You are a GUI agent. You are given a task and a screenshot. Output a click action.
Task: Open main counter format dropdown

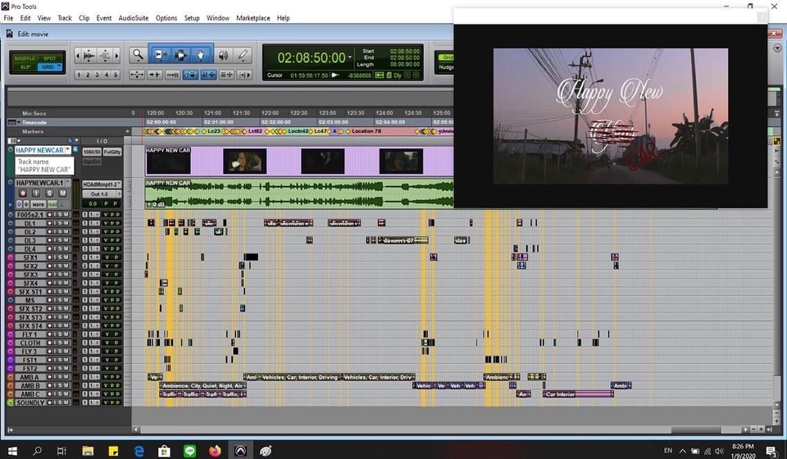pyautogui.click(x=350, y=57)
